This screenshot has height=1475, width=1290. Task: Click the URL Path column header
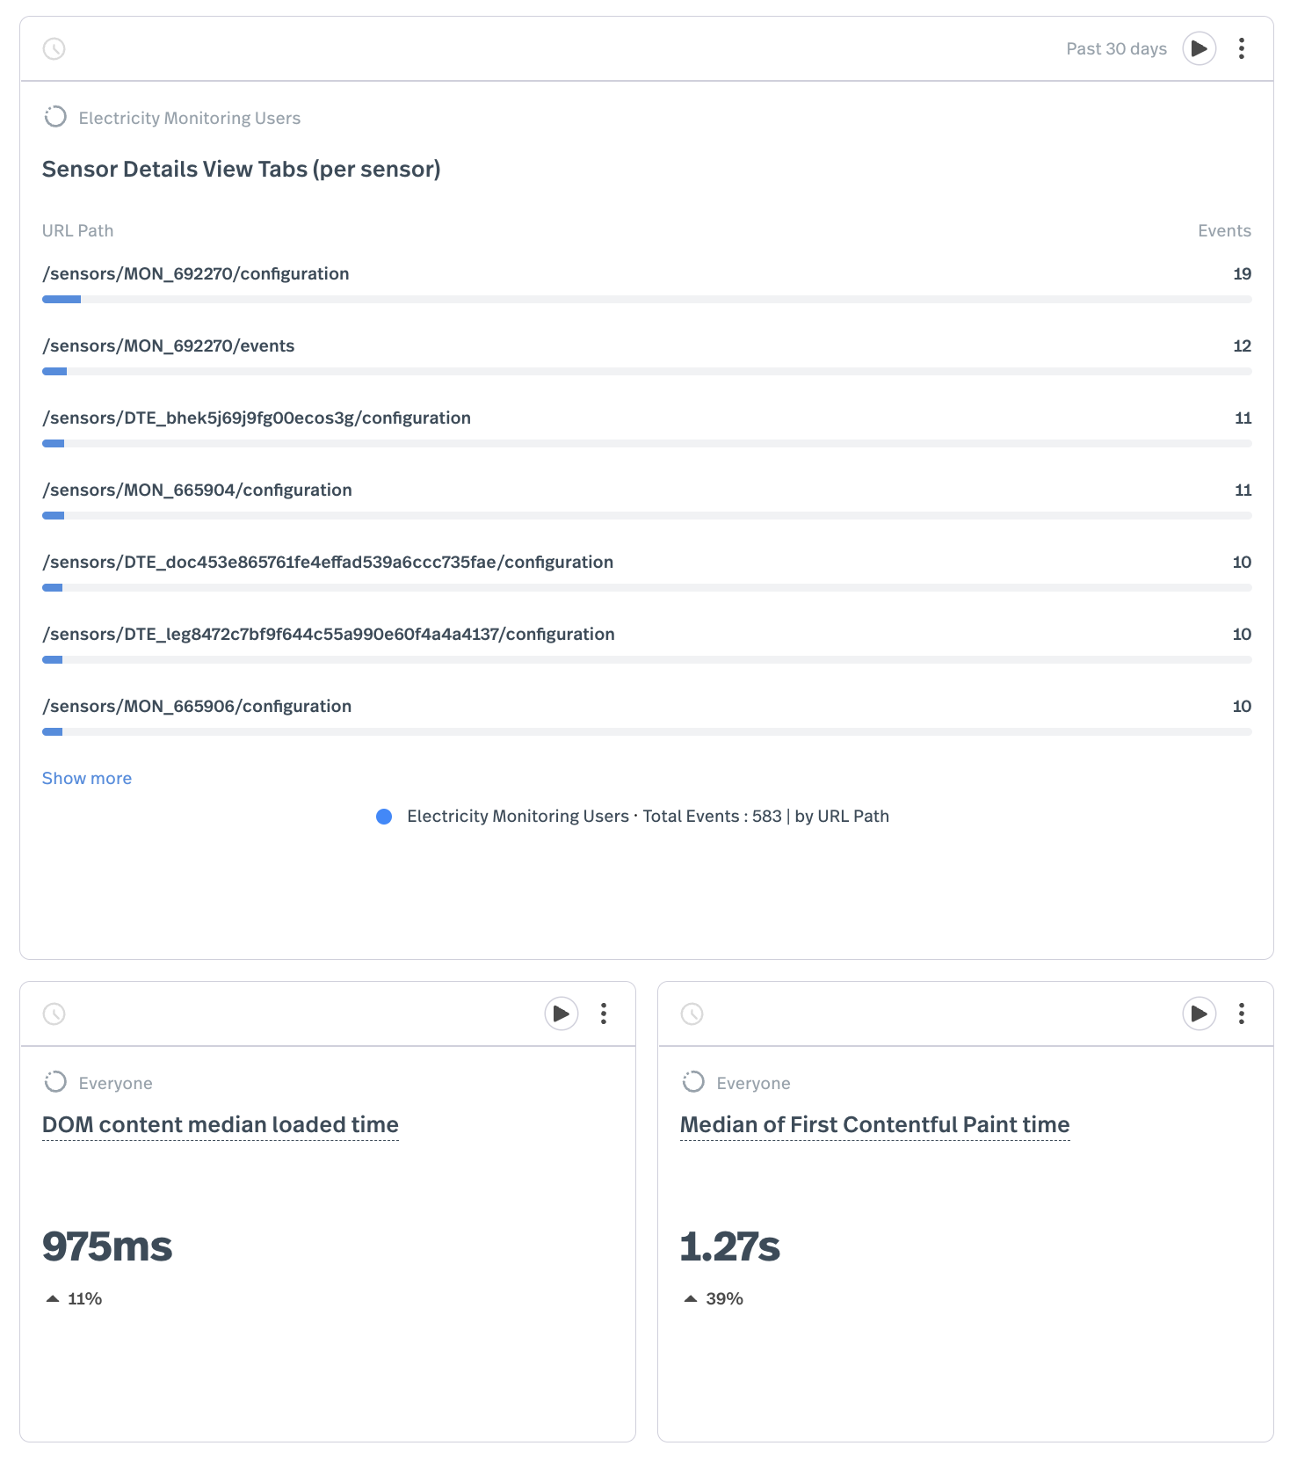pos(78,230)
